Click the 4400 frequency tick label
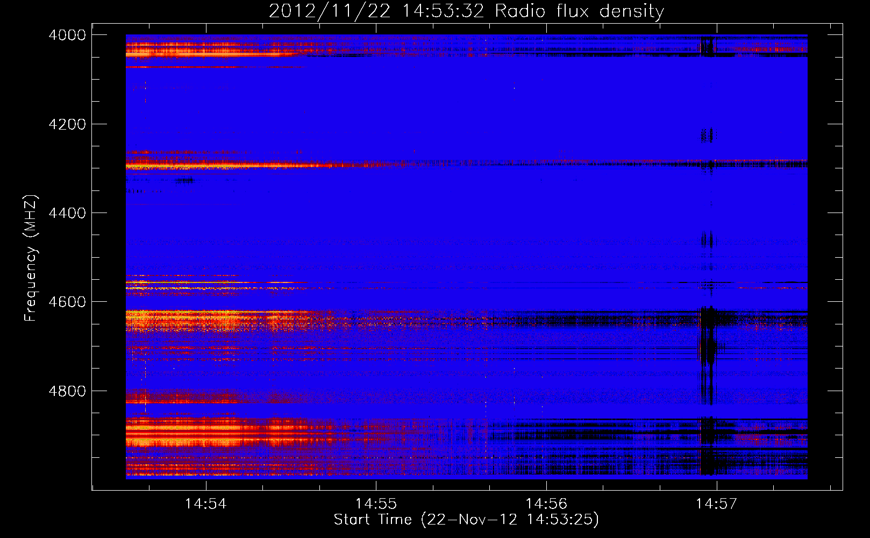Image resolution: width=870 pixels, height=538 pixels. [67, 213]
